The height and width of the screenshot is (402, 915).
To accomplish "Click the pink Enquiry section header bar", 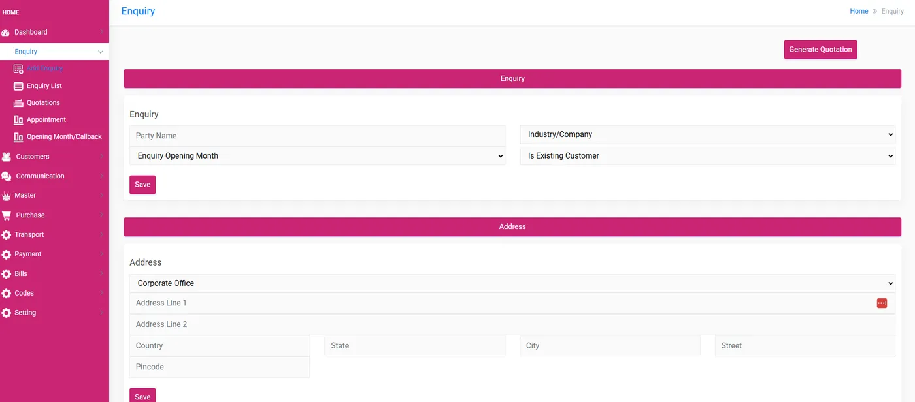I will tap(512, 79).
